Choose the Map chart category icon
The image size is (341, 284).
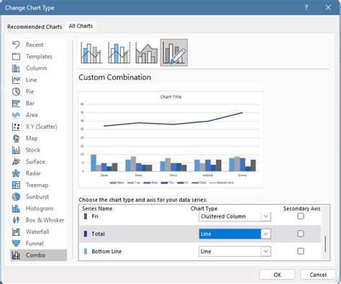[16, 138]
